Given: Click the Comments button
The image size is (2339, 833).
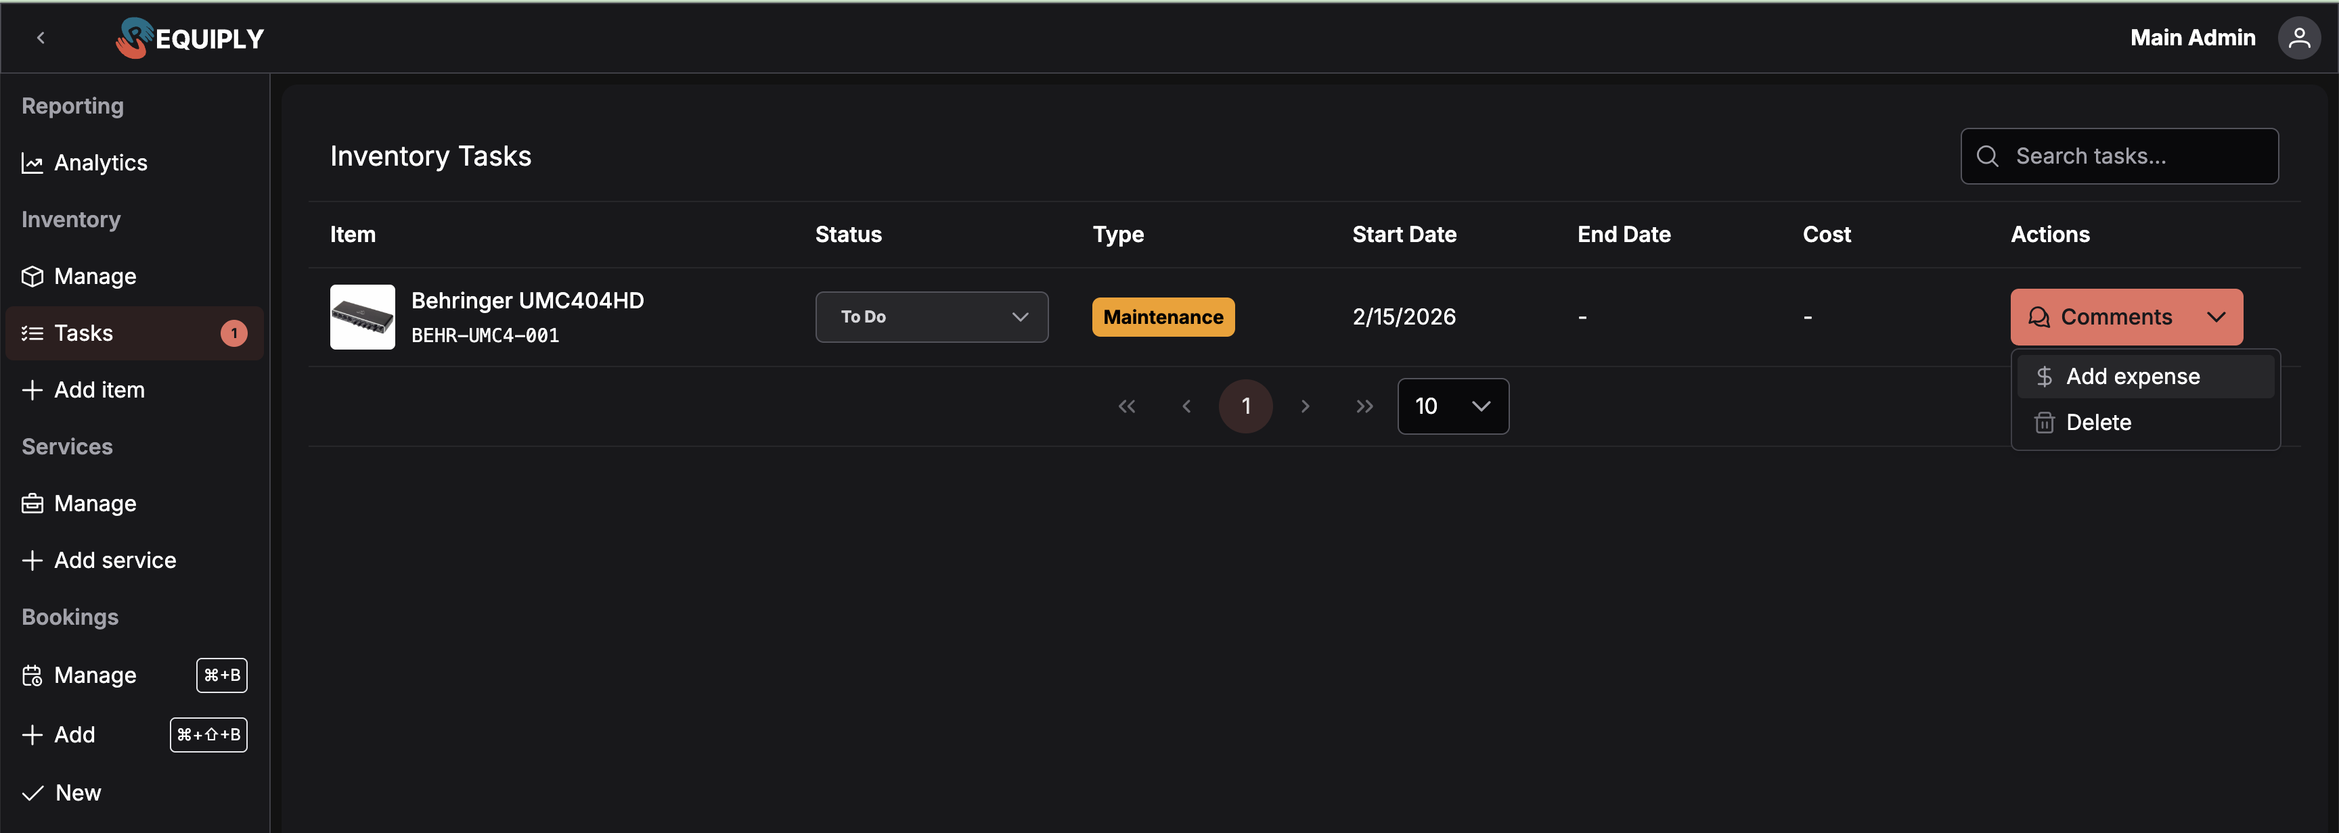Looking at the screenshot, I should [2102, 316].
